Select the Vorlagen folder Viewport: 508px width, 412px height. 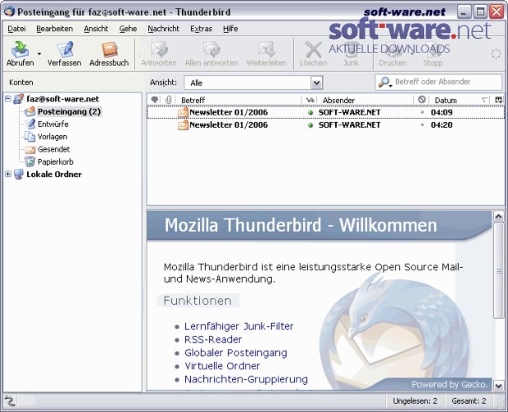52,137
